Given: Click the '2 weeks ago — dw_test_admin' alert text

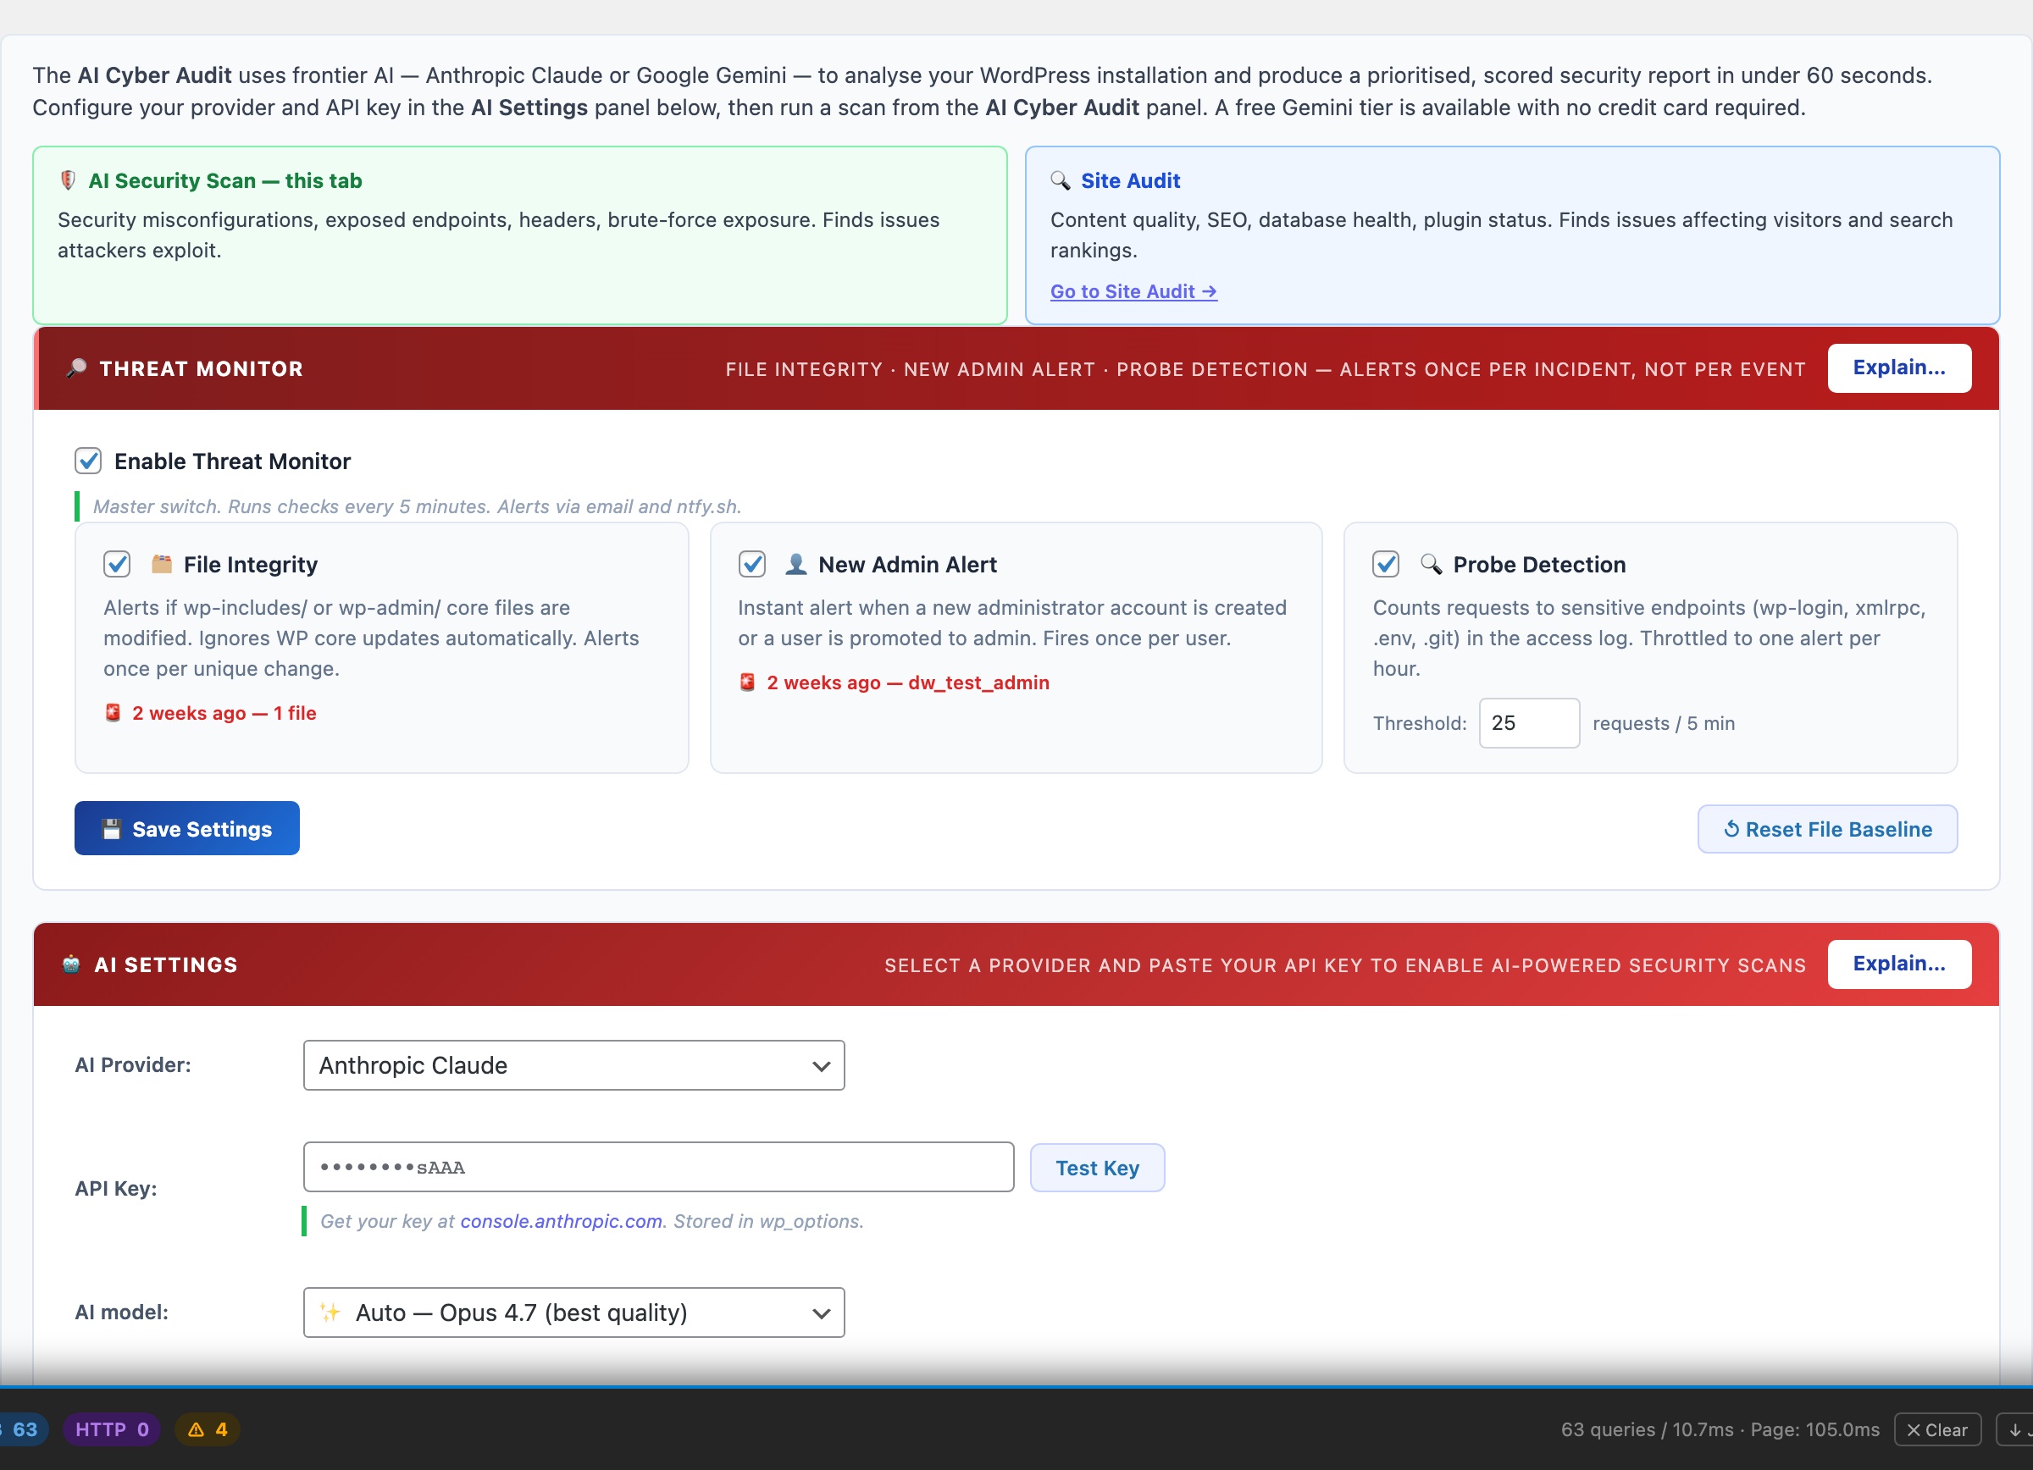Looking at the screenshot, I should tap(908, 682).
